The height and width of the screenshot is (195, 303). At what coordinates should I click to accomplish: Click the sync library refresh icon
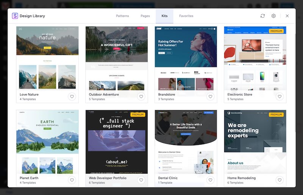pos(262,16)
